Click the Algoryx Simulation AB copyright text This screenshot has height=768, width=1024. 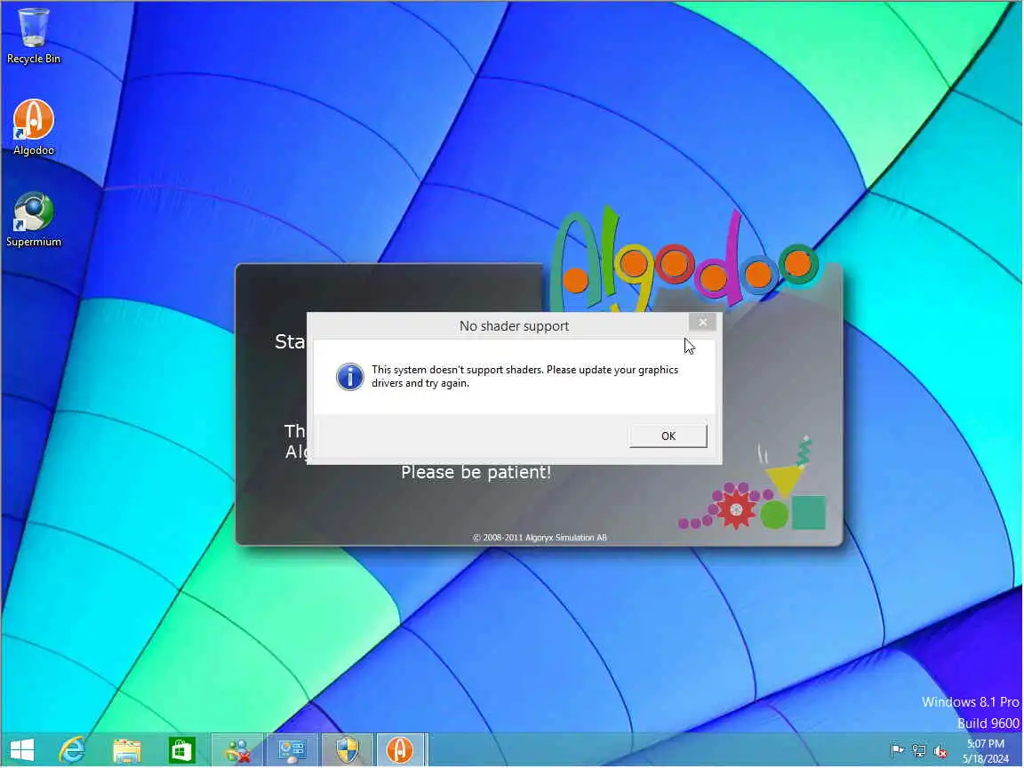coord(540,538)
